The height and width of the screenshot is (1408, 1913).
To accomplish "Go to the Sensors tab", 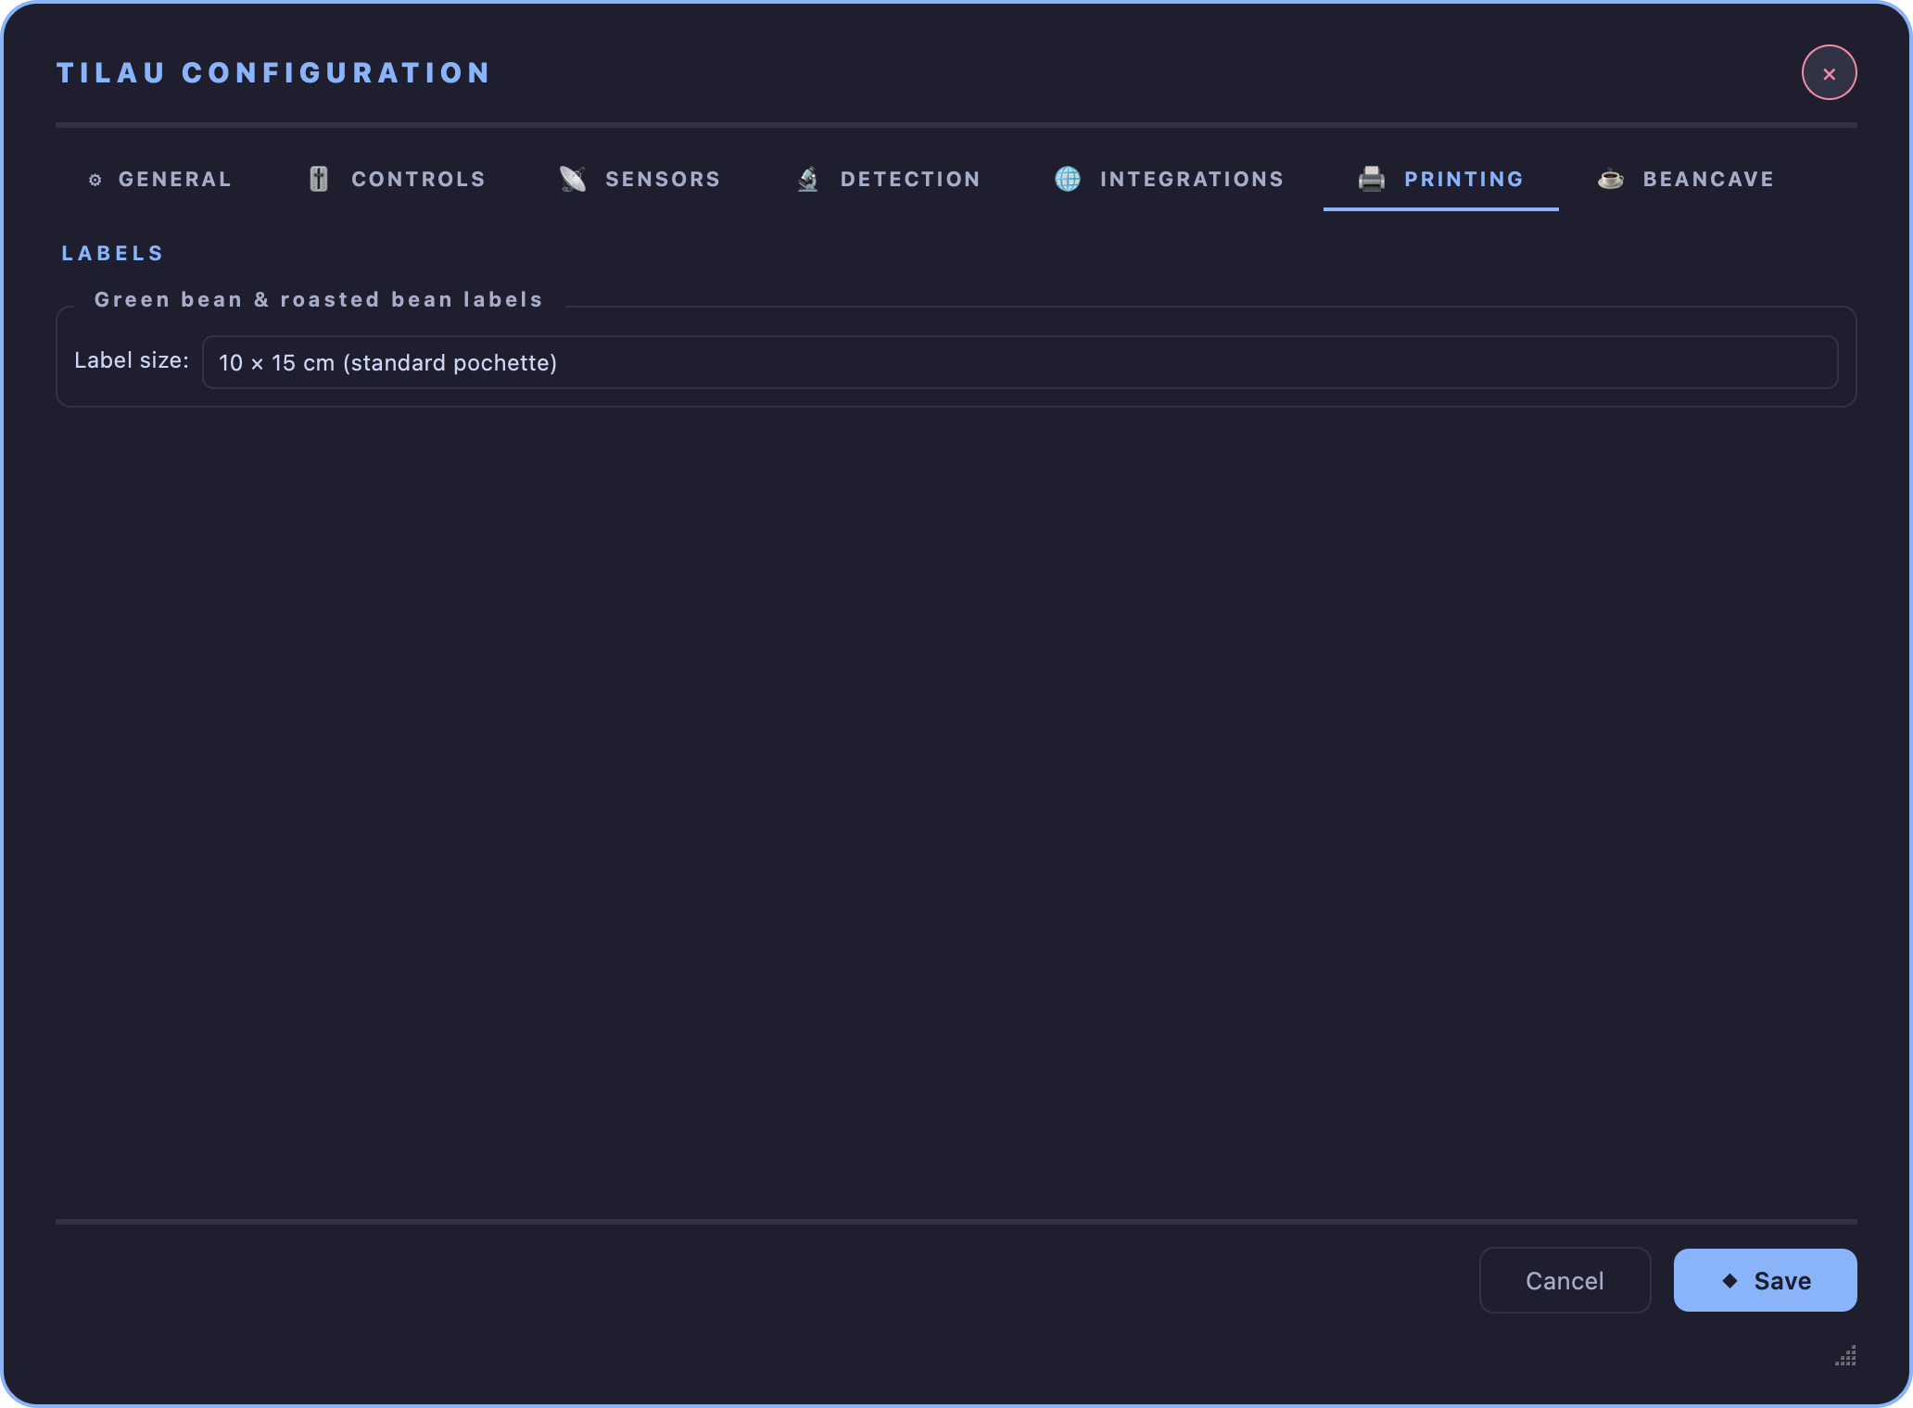I will (640, 179).
